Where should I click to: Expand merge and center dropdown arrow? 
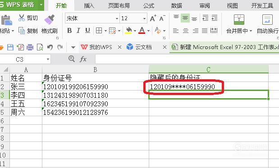[x=251, y=31]
